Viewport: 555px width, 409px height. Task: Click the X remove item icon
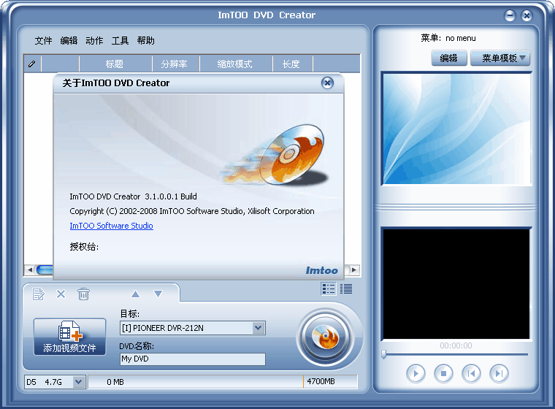point(61,294)
